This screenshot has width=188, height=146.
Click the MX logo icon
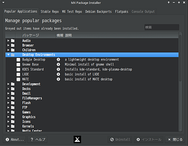pos(77,140)
